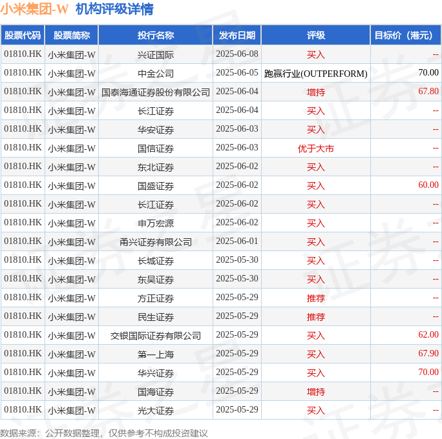Select the 股票代码 column header
Viewport: 442px width, 439px height.
click(23, 36)
